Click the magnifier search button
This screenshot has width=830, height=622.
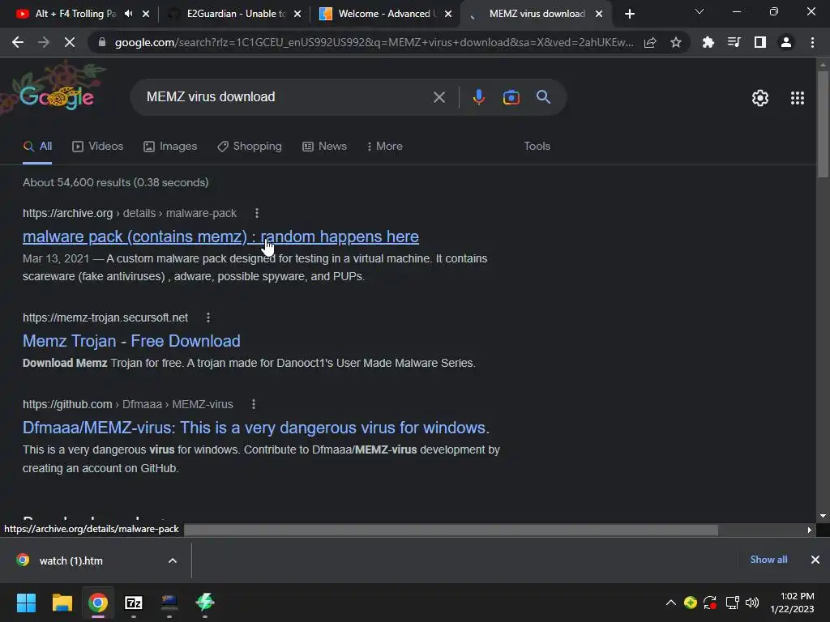click(x=544, y=97)
